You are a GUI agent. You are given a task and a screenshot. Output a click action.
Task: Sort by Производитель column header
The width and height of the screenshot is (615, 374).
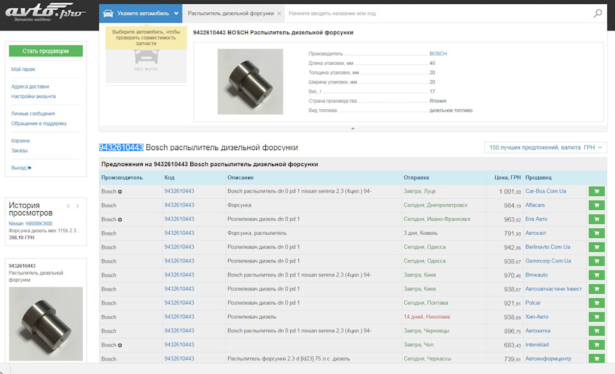[x=122, y=178]
